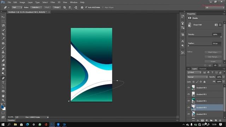226x127 pixels.
Task: Open the Kind filter dropdown
Action: (194, 72)
